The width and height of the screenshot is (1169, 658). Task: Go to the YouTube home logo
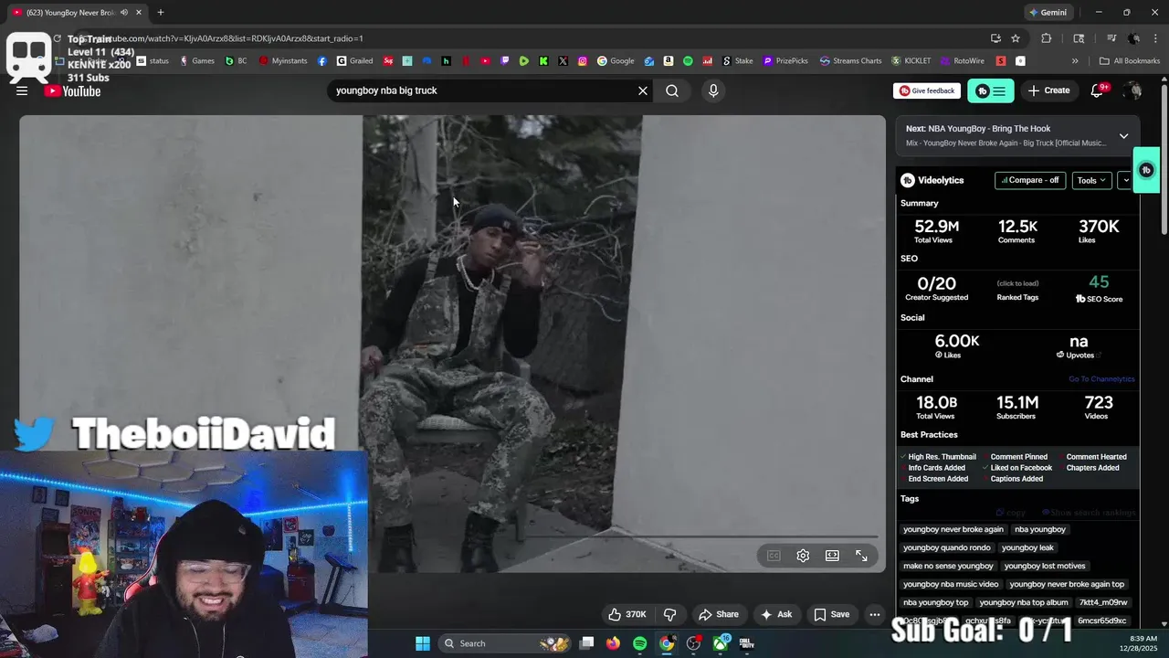coord(72,90)
